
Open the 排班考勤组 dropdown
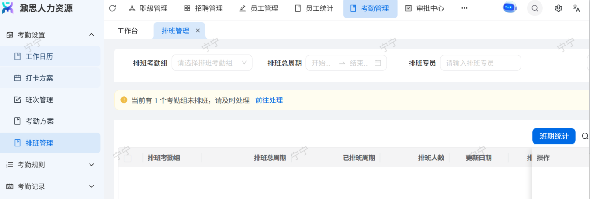click(212, 63)
